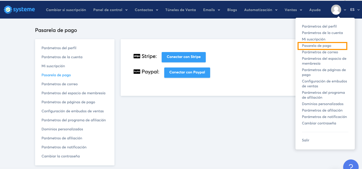Screen dimensions: 362x169
Task: Expand the Panel de control dropdown
Action: [x=110, y=10]
